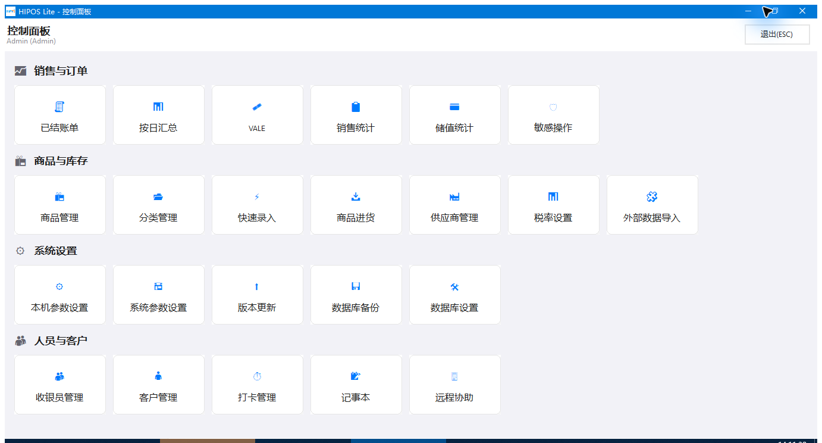
Task: Click the 记事本 notepad icon
Action: pos(356,377)
